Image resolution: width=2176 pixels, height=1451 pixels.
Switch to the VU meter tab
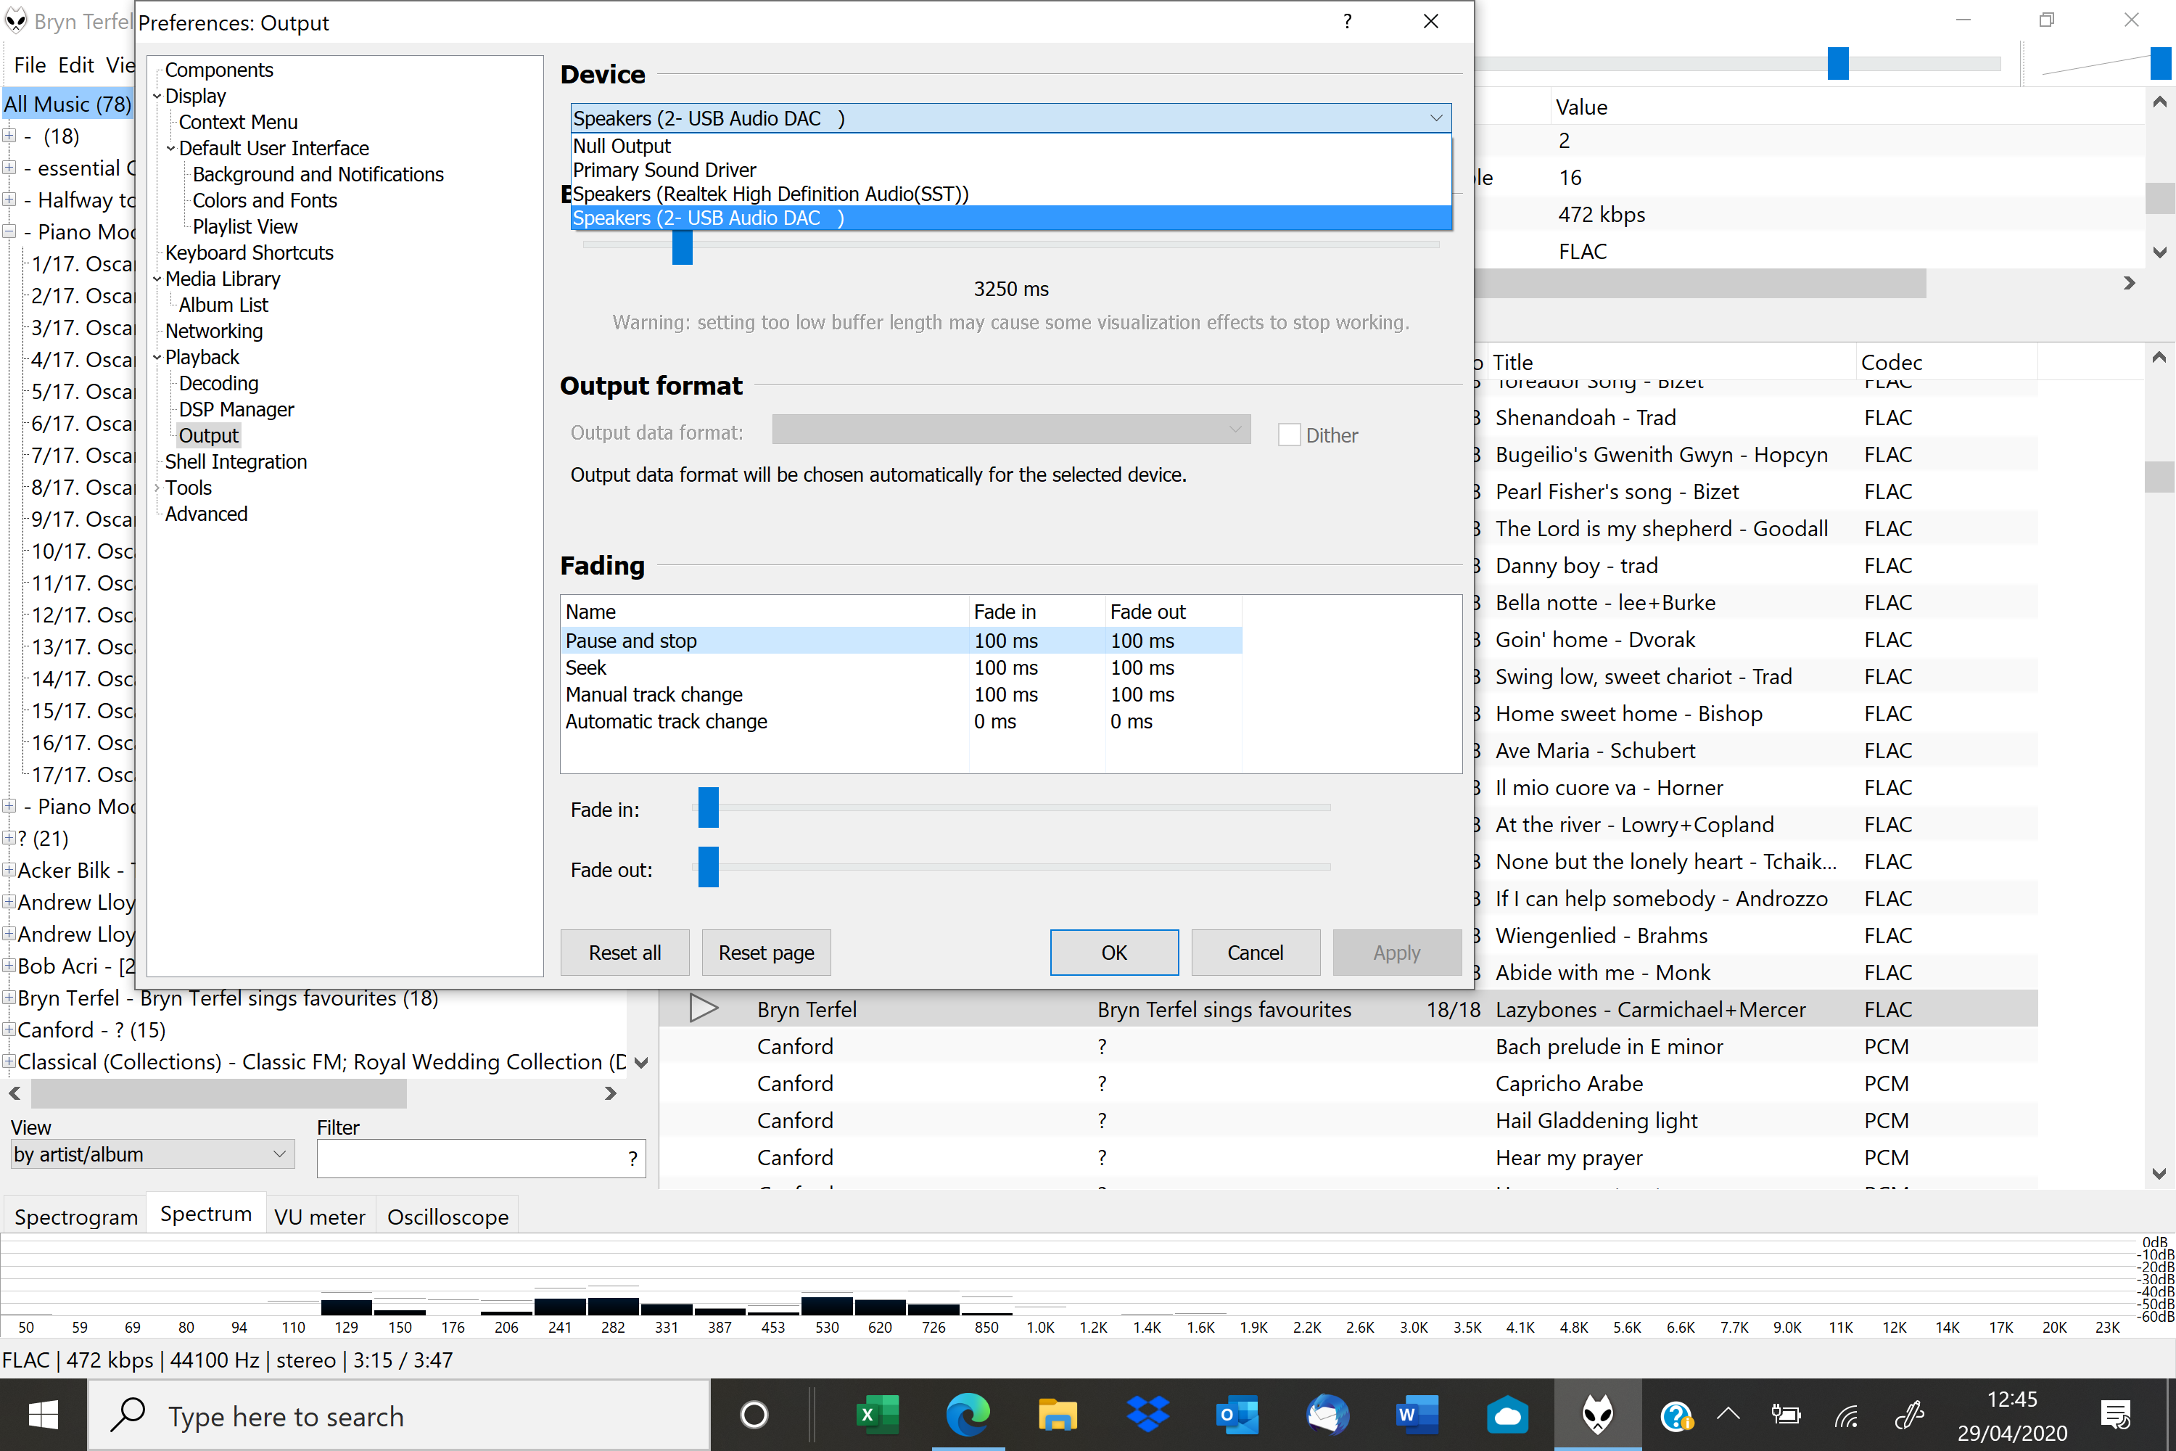pos(319,1216)
